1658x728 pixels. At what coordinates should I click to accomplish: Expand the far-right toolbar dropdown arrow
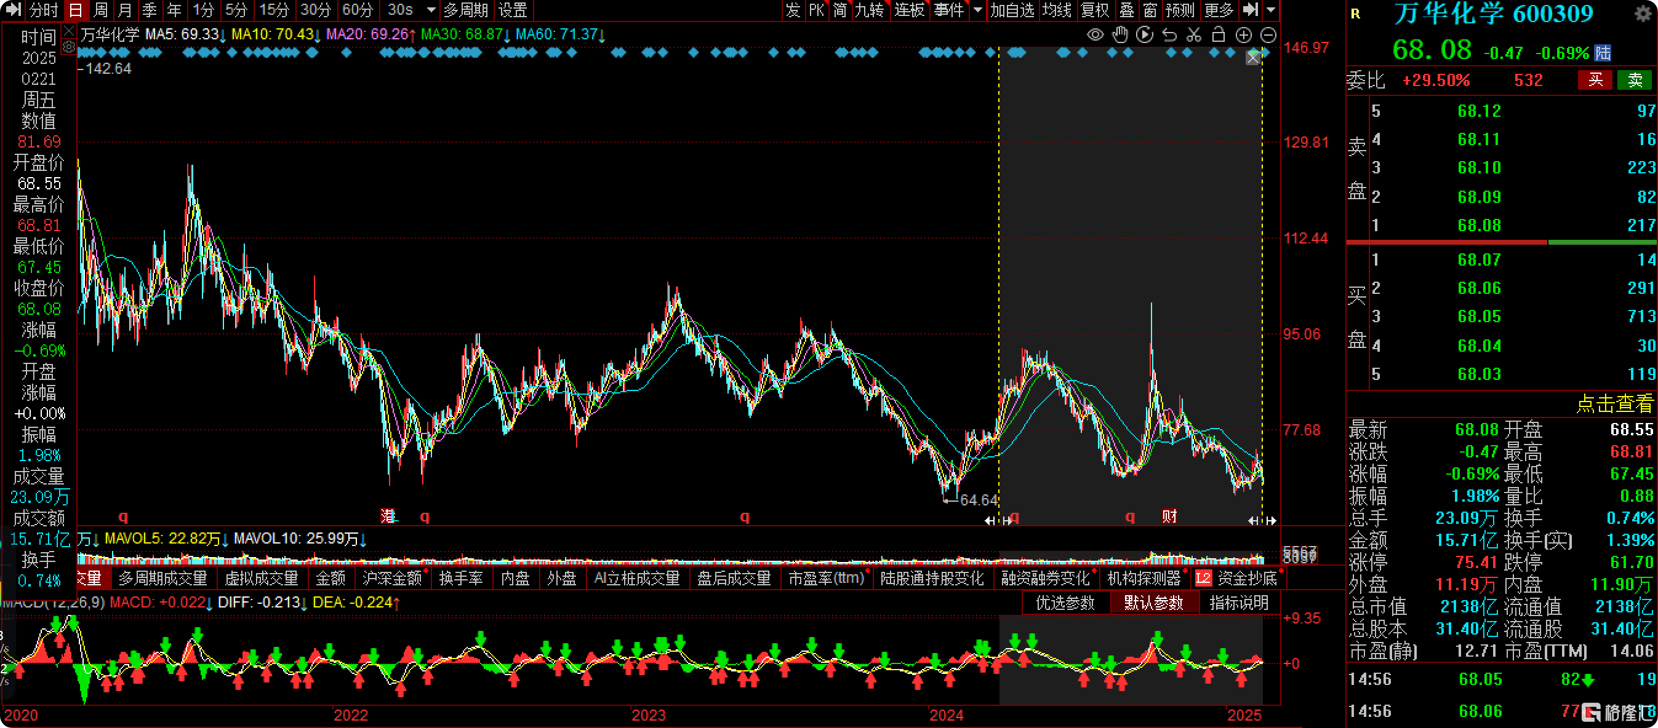point(1270,10)
